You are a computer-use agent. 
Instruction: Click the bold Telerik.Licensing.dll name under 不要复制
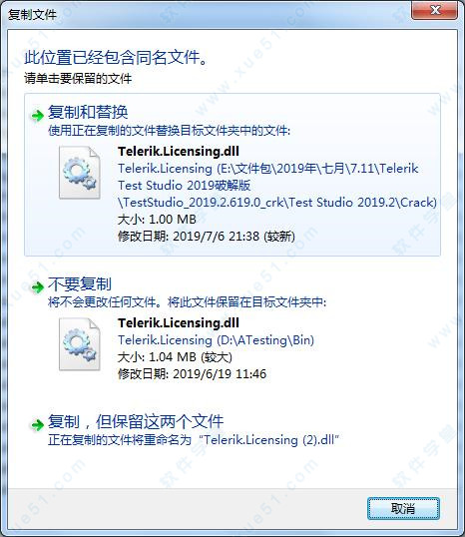pyautogui.click(x=179, y=322)
